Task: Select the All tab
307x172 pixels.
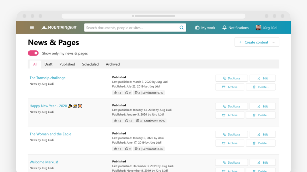Action: [x=35, y=64]
